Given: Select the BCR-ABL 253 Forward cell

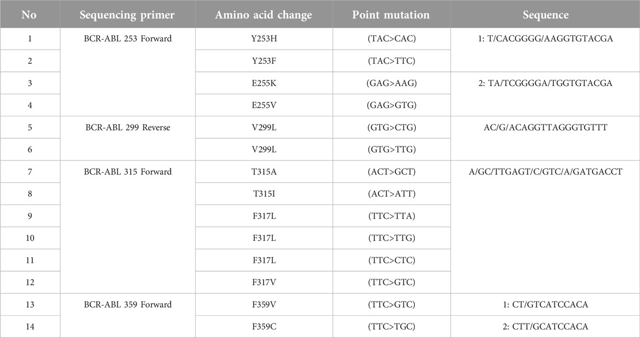Looking at the screenshot, I should point(127,72).
